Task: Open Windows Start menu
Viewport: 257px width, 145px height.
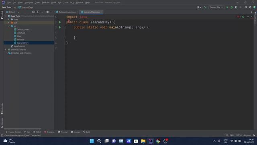Action: (x=92, y=141)
